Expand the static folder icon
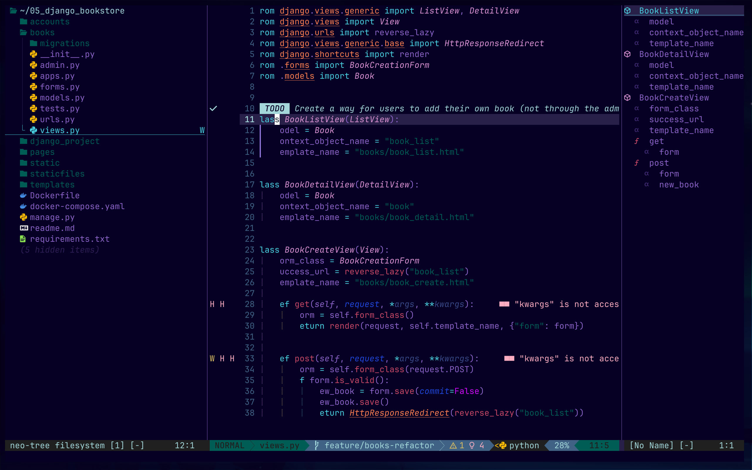 tap(23, 163)
